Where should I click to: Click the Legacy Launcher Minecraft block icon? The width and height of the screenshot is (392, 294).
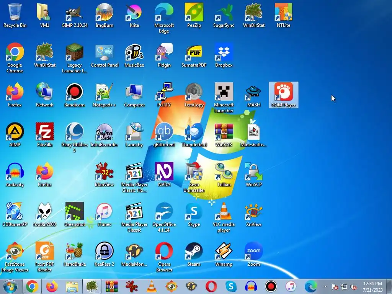coord(75,58)
